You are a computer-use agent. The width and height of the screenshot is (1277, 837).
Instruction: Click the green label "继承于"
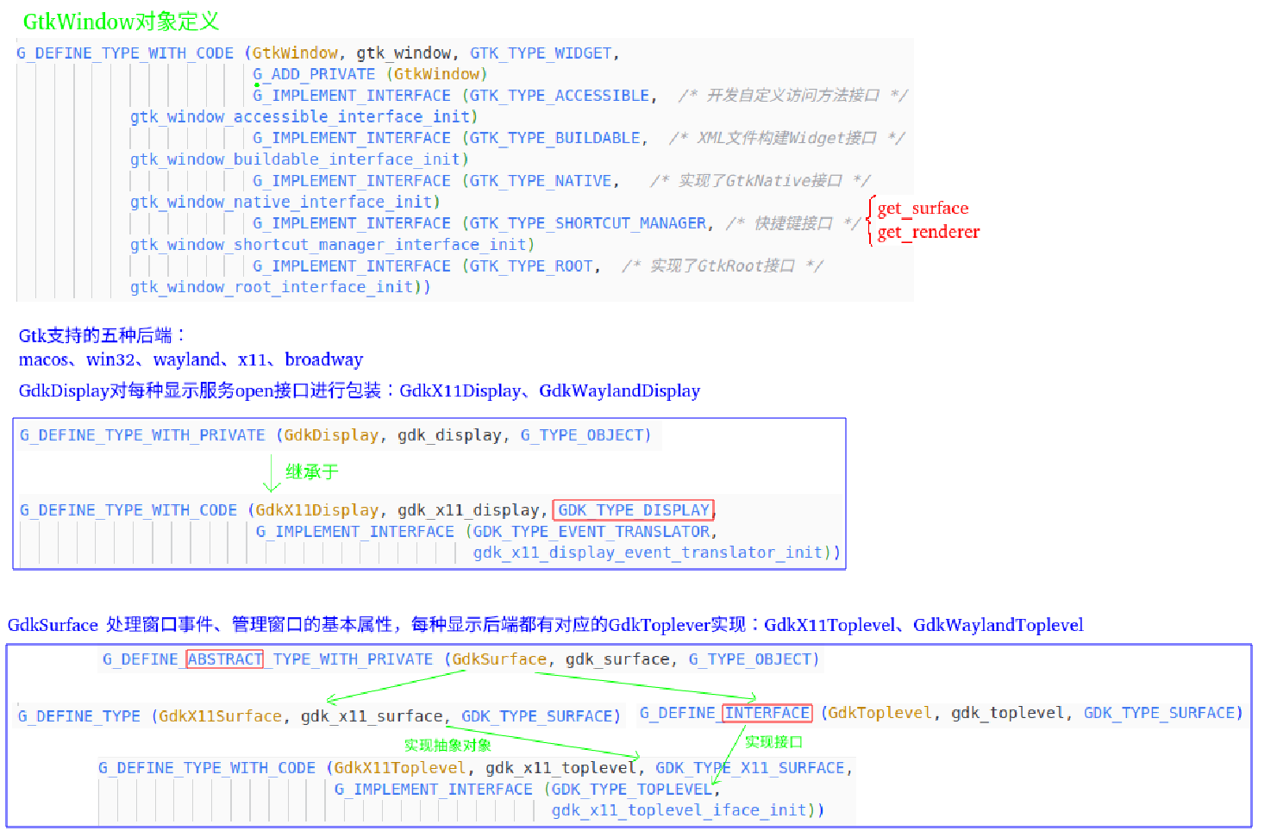pyautogui.click(x=312, y=472)
